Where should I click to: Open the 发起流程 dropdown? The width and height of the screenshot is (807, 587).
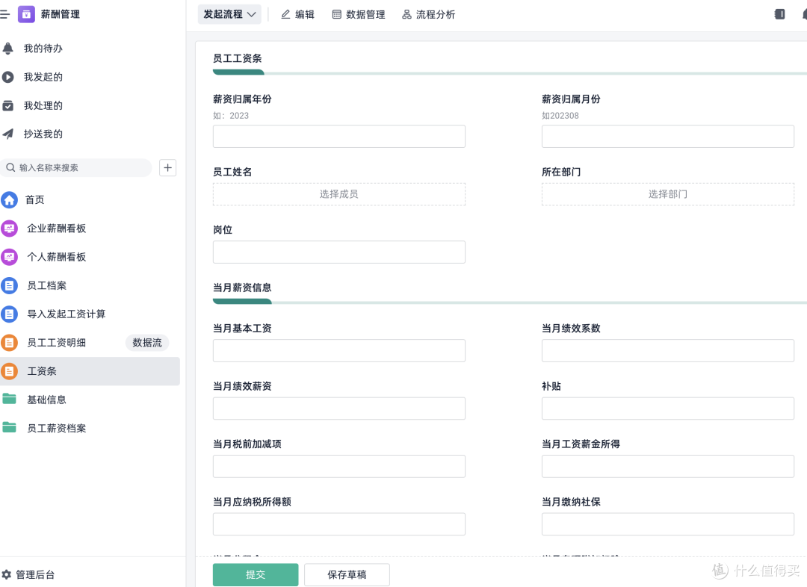coord(229,14)
